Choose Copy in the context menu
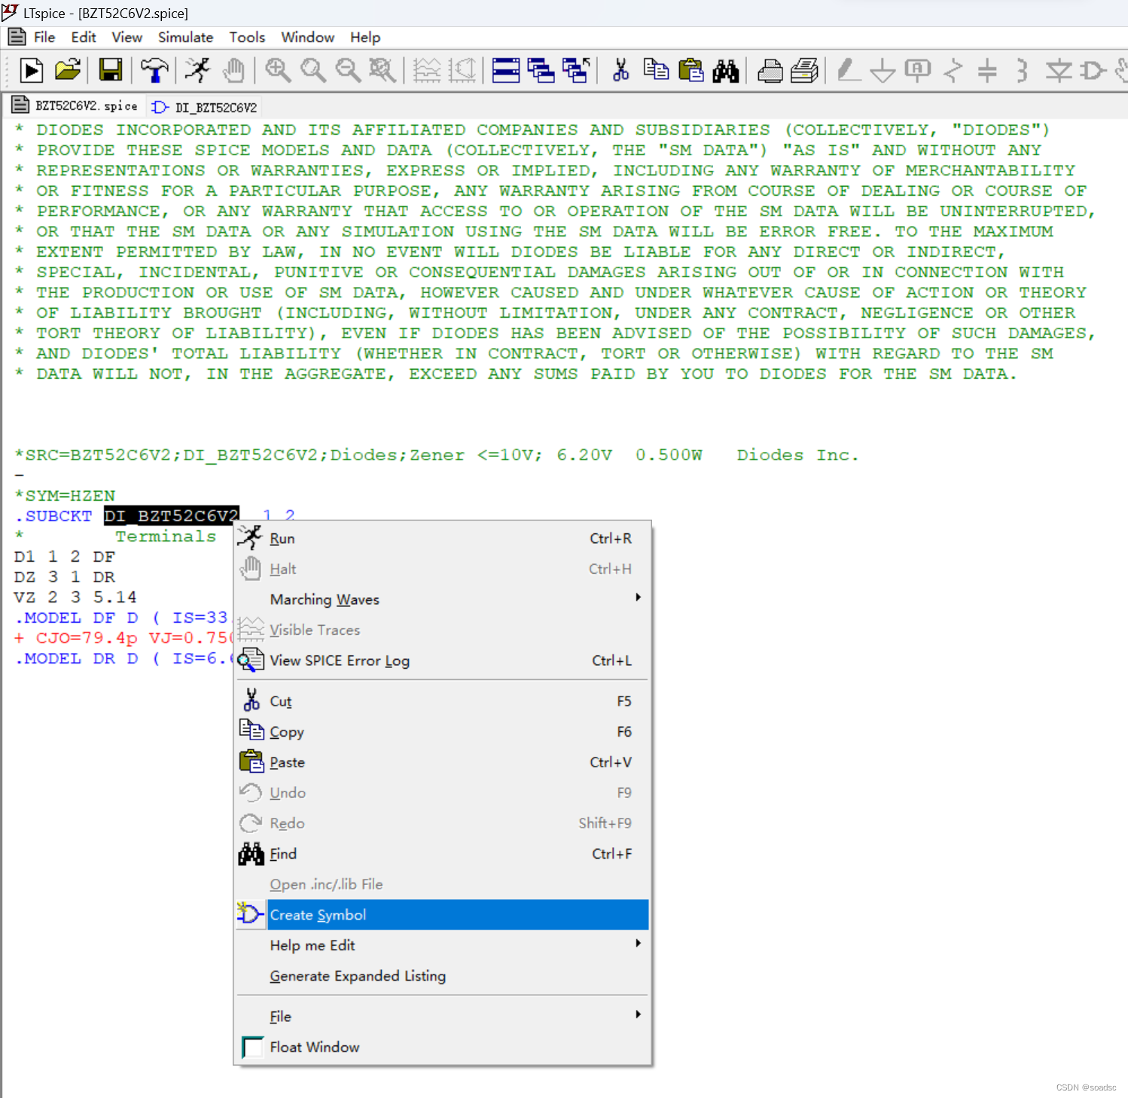The width and height of the screenshot is (1128, 1098). click(442, 732)
